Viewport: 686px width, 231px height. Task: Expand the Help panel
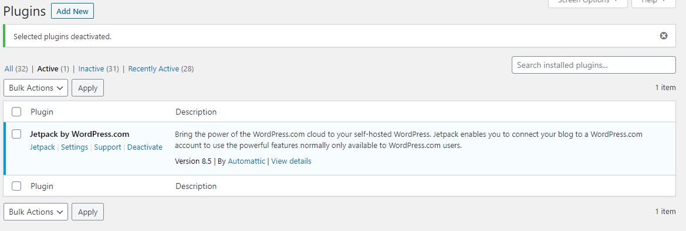pyautogui.click(x=654, y=2)
